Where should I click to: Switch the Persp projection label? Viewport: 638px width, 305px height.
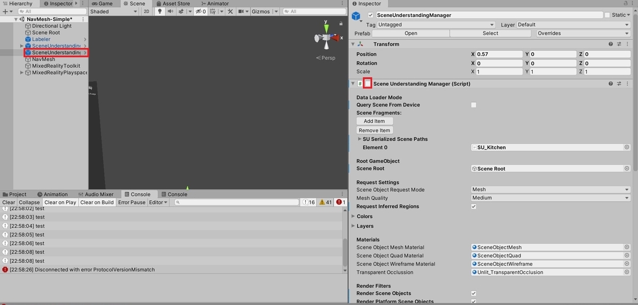click(326, 57)
